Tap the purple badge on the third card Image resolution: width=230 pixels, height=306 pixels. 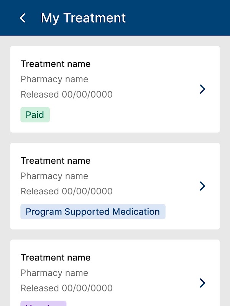coord(43,303)
